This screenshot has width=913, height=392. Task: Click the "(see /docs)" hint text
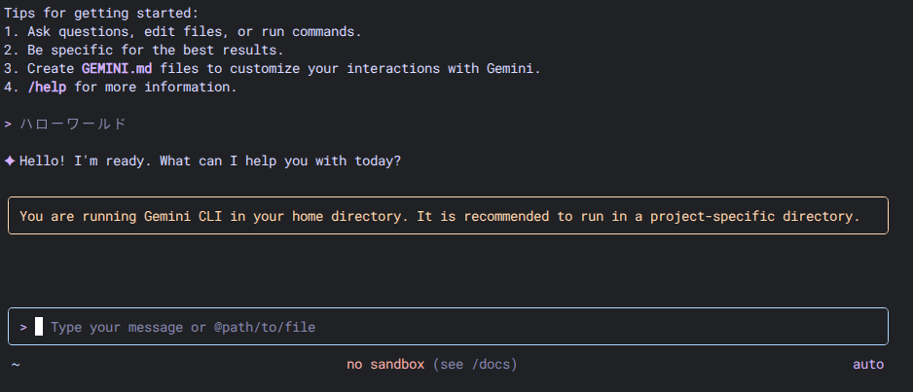click(x=475, y=364)
